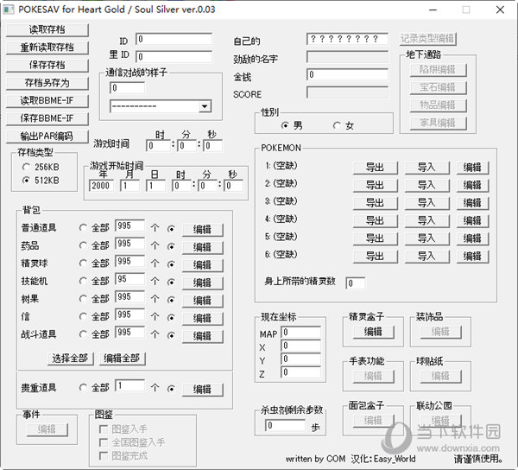Import into Pokemon slot 1 with 导入

pos(426,168)
